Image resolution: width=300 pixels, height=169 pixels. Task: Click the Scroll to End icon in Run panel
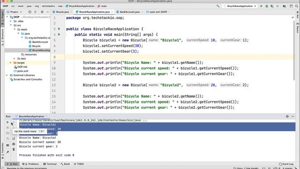14,138
